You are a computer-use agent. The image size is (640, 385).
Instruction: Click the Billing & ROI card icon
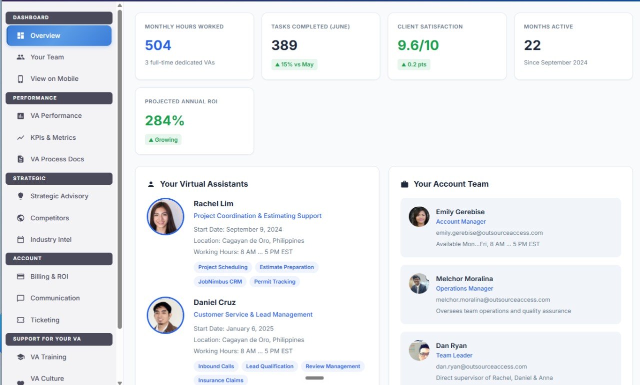(x=20, y=277)
